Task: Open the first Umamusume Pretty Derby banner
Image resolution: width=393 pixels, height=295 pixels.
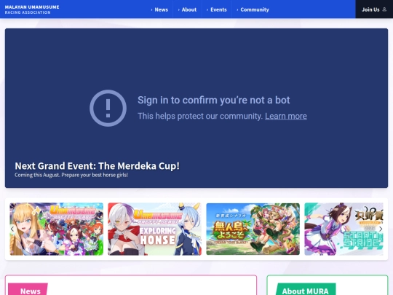Action: (x=56, y=229)
